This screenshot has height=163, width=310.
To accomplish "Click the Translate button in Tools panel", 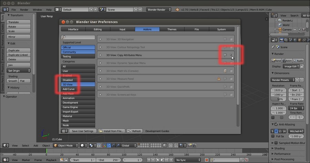I will coord(19,22).
